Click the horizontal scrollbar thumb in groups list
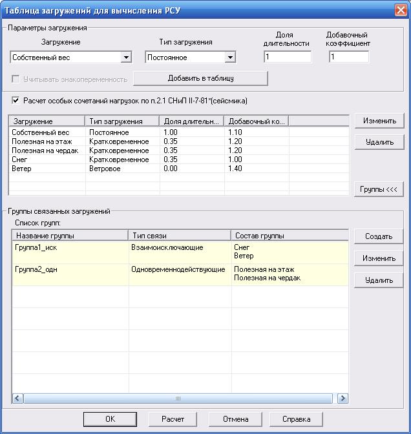Image resolution: width=411 pixels, height=434 pixels. tap(178, 398)
